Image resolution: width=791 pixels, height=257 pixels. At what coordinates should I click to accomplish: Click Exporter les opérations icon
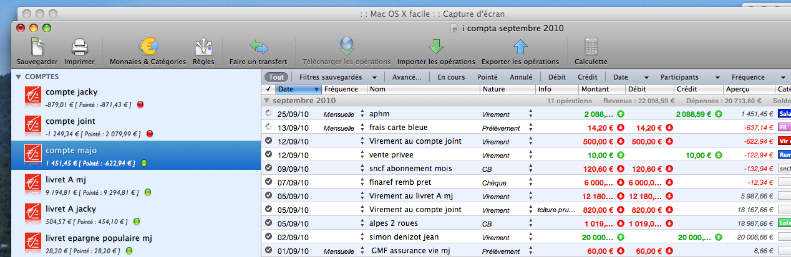(x=520, y=47)
